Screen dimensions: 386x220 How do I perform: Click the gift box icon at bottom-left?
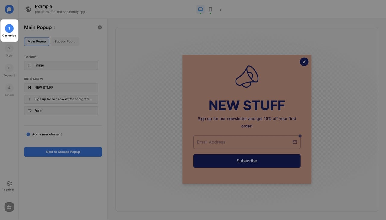point(9,207)
